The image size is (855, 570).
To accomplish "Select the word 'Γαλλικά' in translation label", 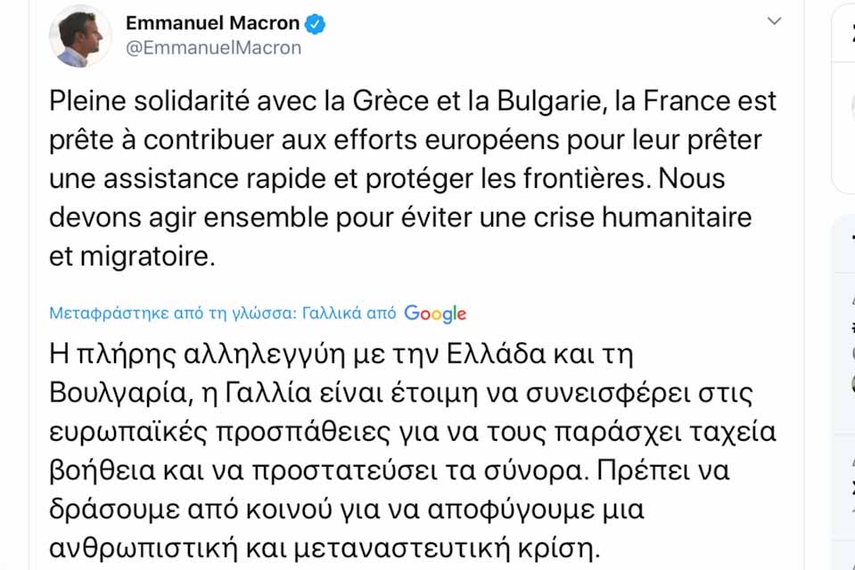I will (333, 313).
